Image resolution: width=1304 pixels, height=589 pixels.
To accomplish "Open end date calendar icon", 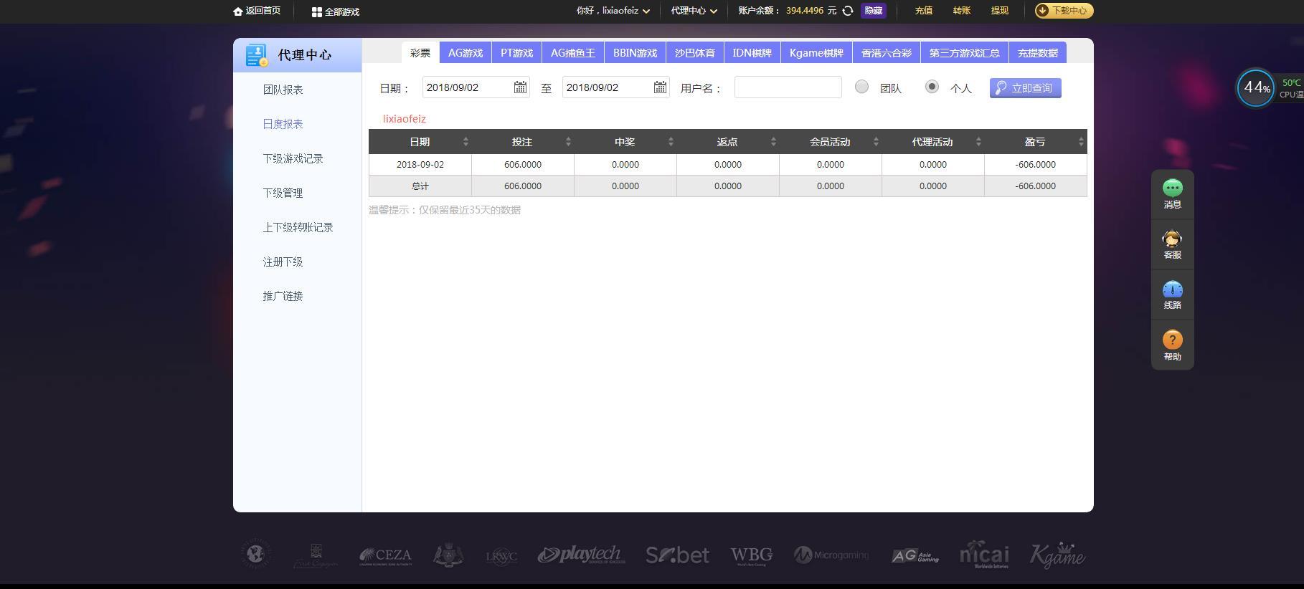I will click(x=660, y=87).
